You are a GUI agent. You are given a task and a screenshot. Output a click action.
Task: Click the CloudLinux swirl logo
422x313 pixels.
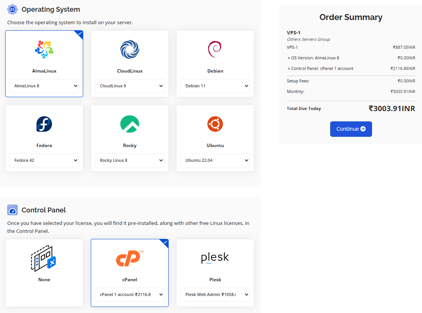[130, 50]
